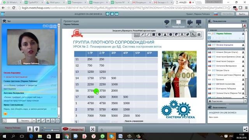The width and height of the screenshot is (249, 140).
Task: Click the Говорить! talk button
Action: [73, 129]
